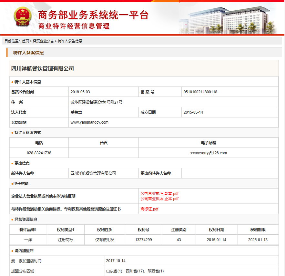
Task: Click the 特许人基本信息 section header
Action: point(28,82)
